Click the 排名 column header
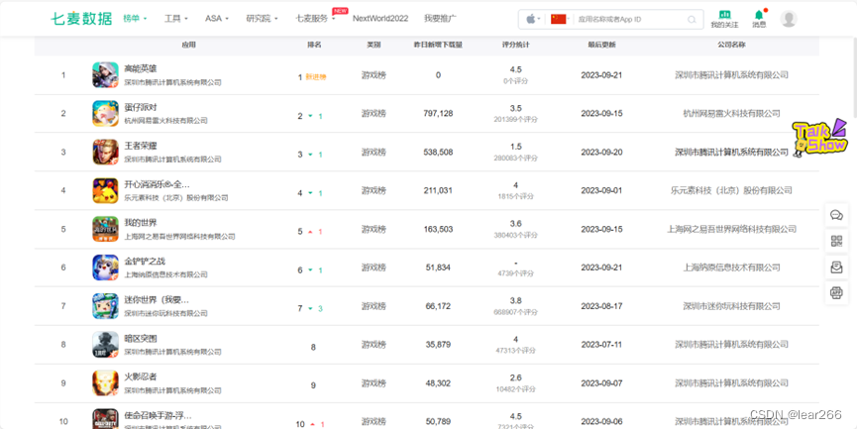This screenshot has height=429, width=857. pyautogui.click(x=314, y=45)
